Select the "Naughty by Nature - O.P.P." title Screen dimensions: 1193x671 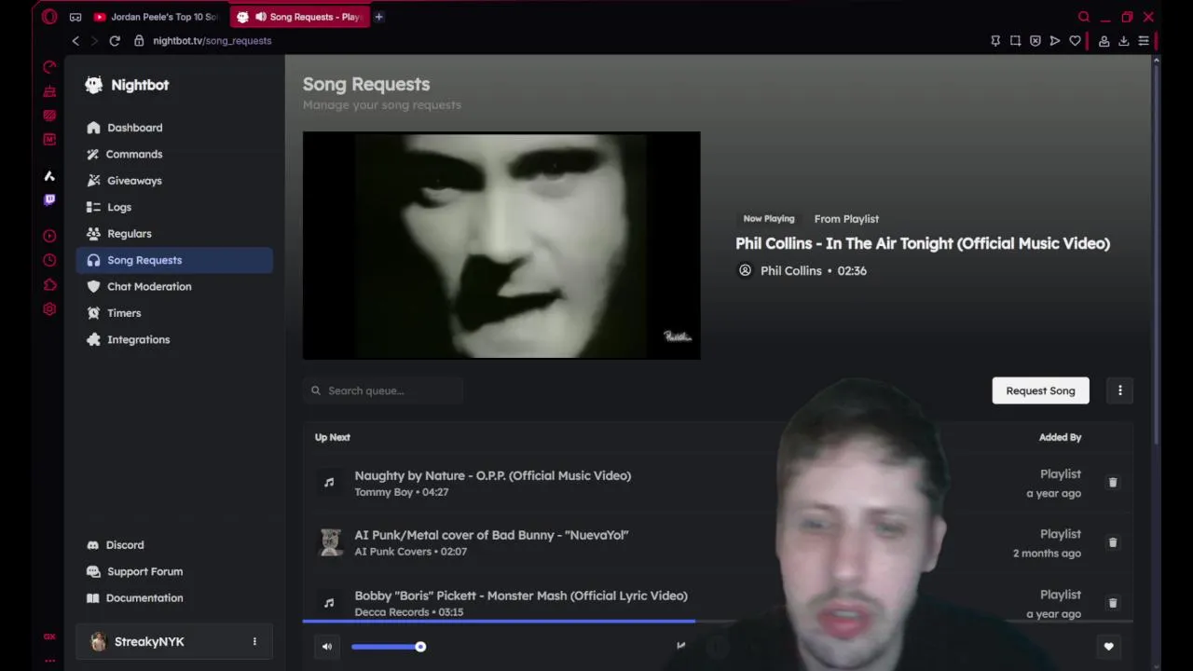click(x=492, y=475)
